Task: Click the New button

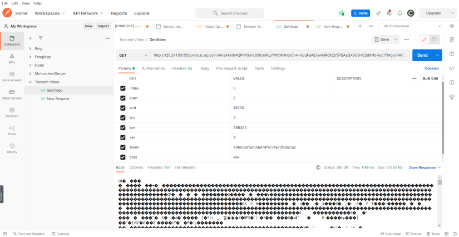Action: coord(88,26)
